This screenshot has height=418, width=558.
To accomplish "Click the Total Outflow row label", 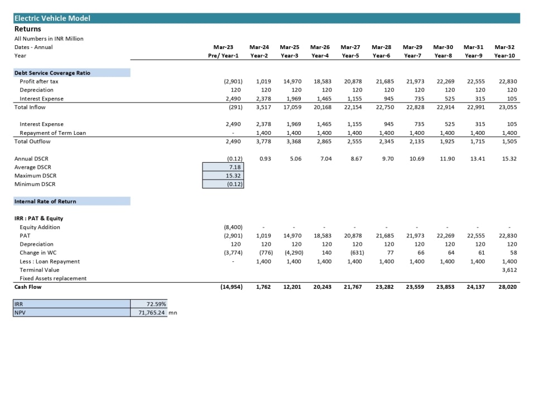I will point(32,142).
